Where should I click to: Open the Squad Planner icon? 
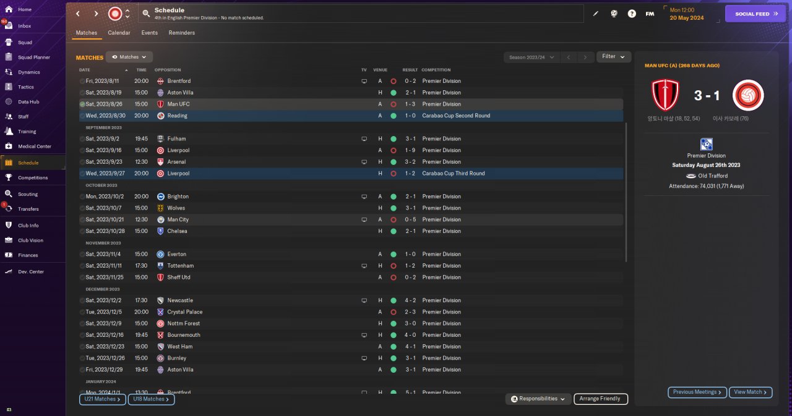(9, 57)
